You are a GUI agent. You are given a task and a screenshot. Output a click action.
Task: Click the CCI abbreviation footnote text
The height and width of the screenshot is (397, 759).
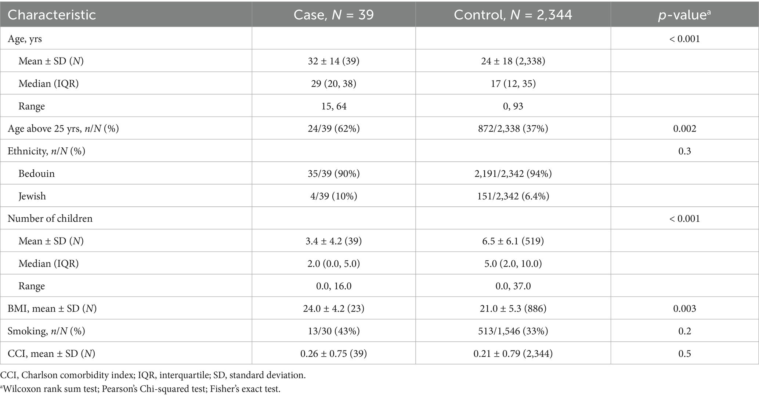[153, 375]
